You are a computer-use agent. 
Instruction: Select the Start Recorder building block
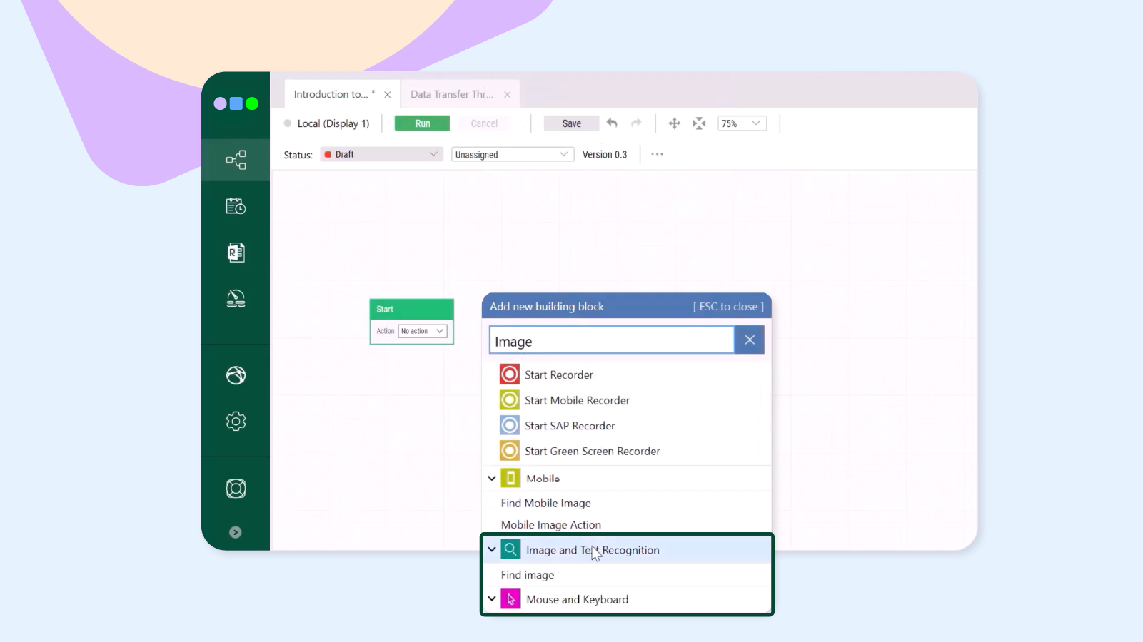(558, 374)
